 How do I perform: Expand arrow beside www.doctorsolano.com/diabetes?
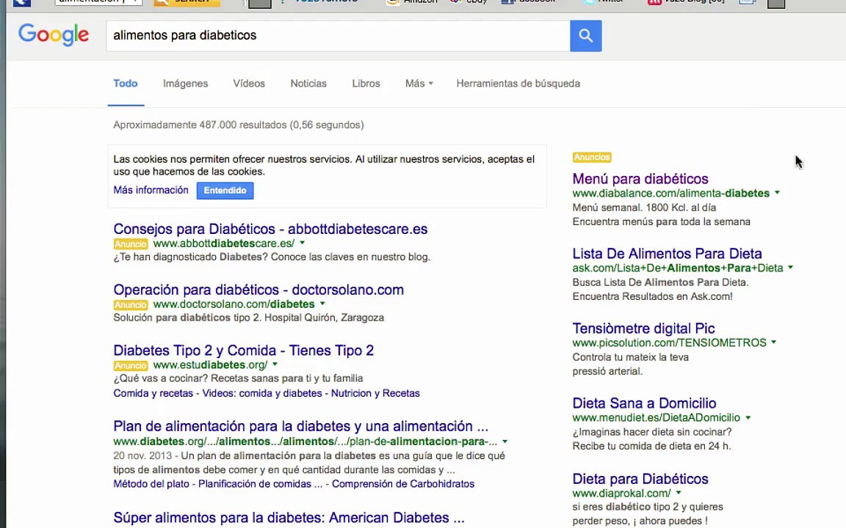click(322, 304)
